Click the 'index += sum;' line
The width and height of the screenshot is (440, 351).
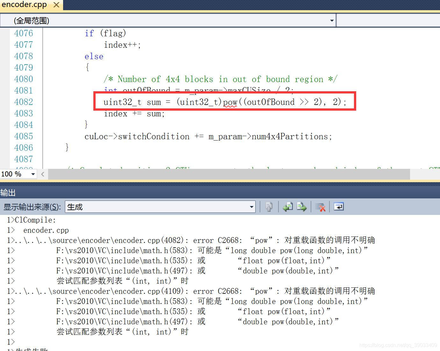134,114
